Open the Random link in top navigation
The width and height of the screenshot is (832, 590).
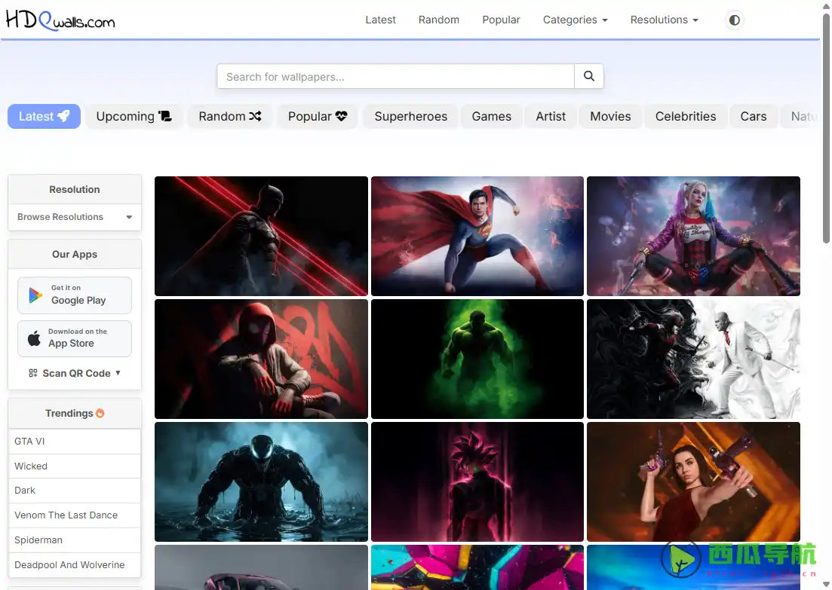439,20
